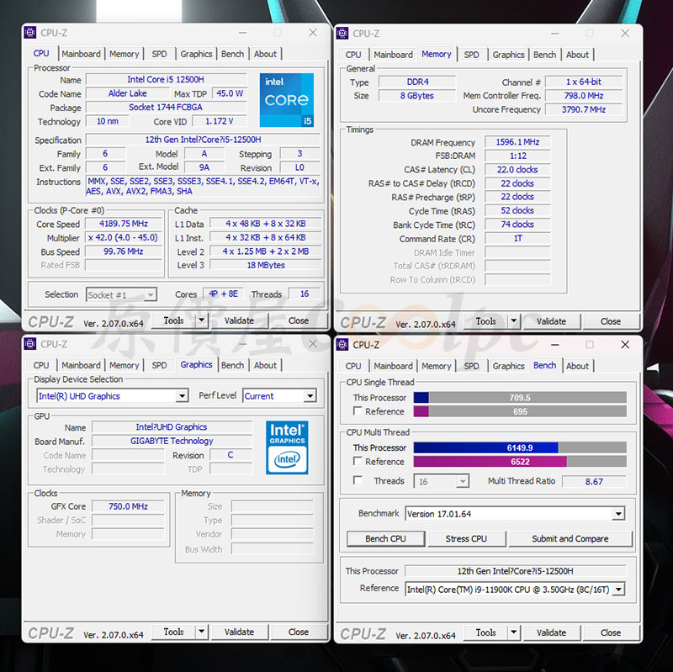Click the Memory Type value DDR4

coord(417,82)
